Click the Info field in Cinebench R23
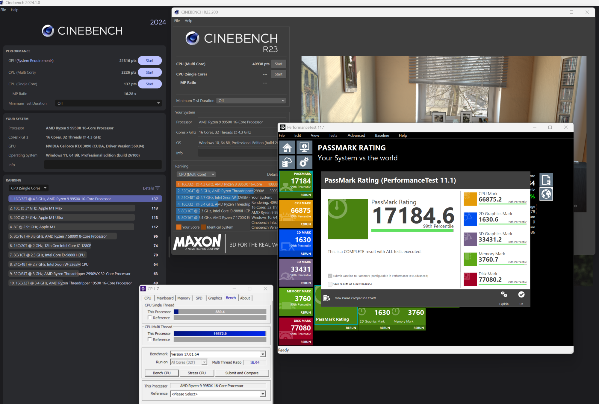The height and width of the screenshot is (404, 599). click(238, 153)
